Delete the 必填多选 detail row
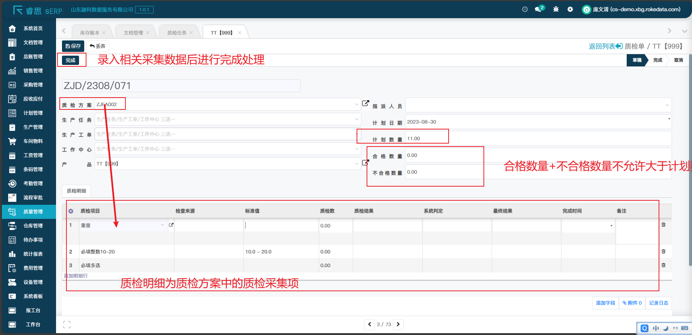Image resolution: width=692 pixels, height=335 pixels. pos(663,265)
